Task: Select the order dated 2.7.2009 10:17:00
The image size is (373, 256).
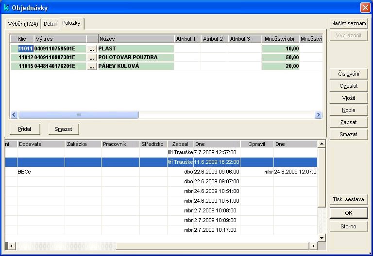Action: tap(161, 230)
